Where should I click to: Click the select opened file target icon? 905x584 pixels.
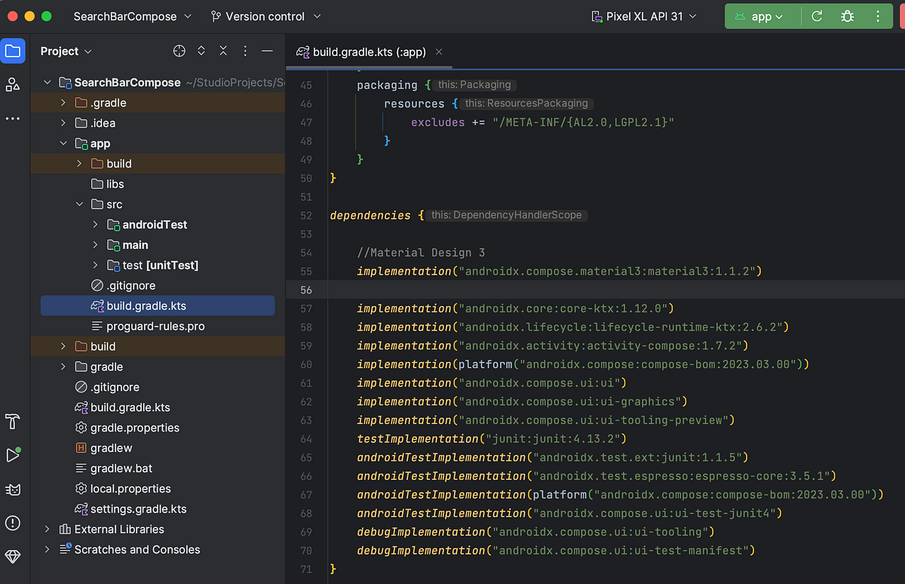179,51
